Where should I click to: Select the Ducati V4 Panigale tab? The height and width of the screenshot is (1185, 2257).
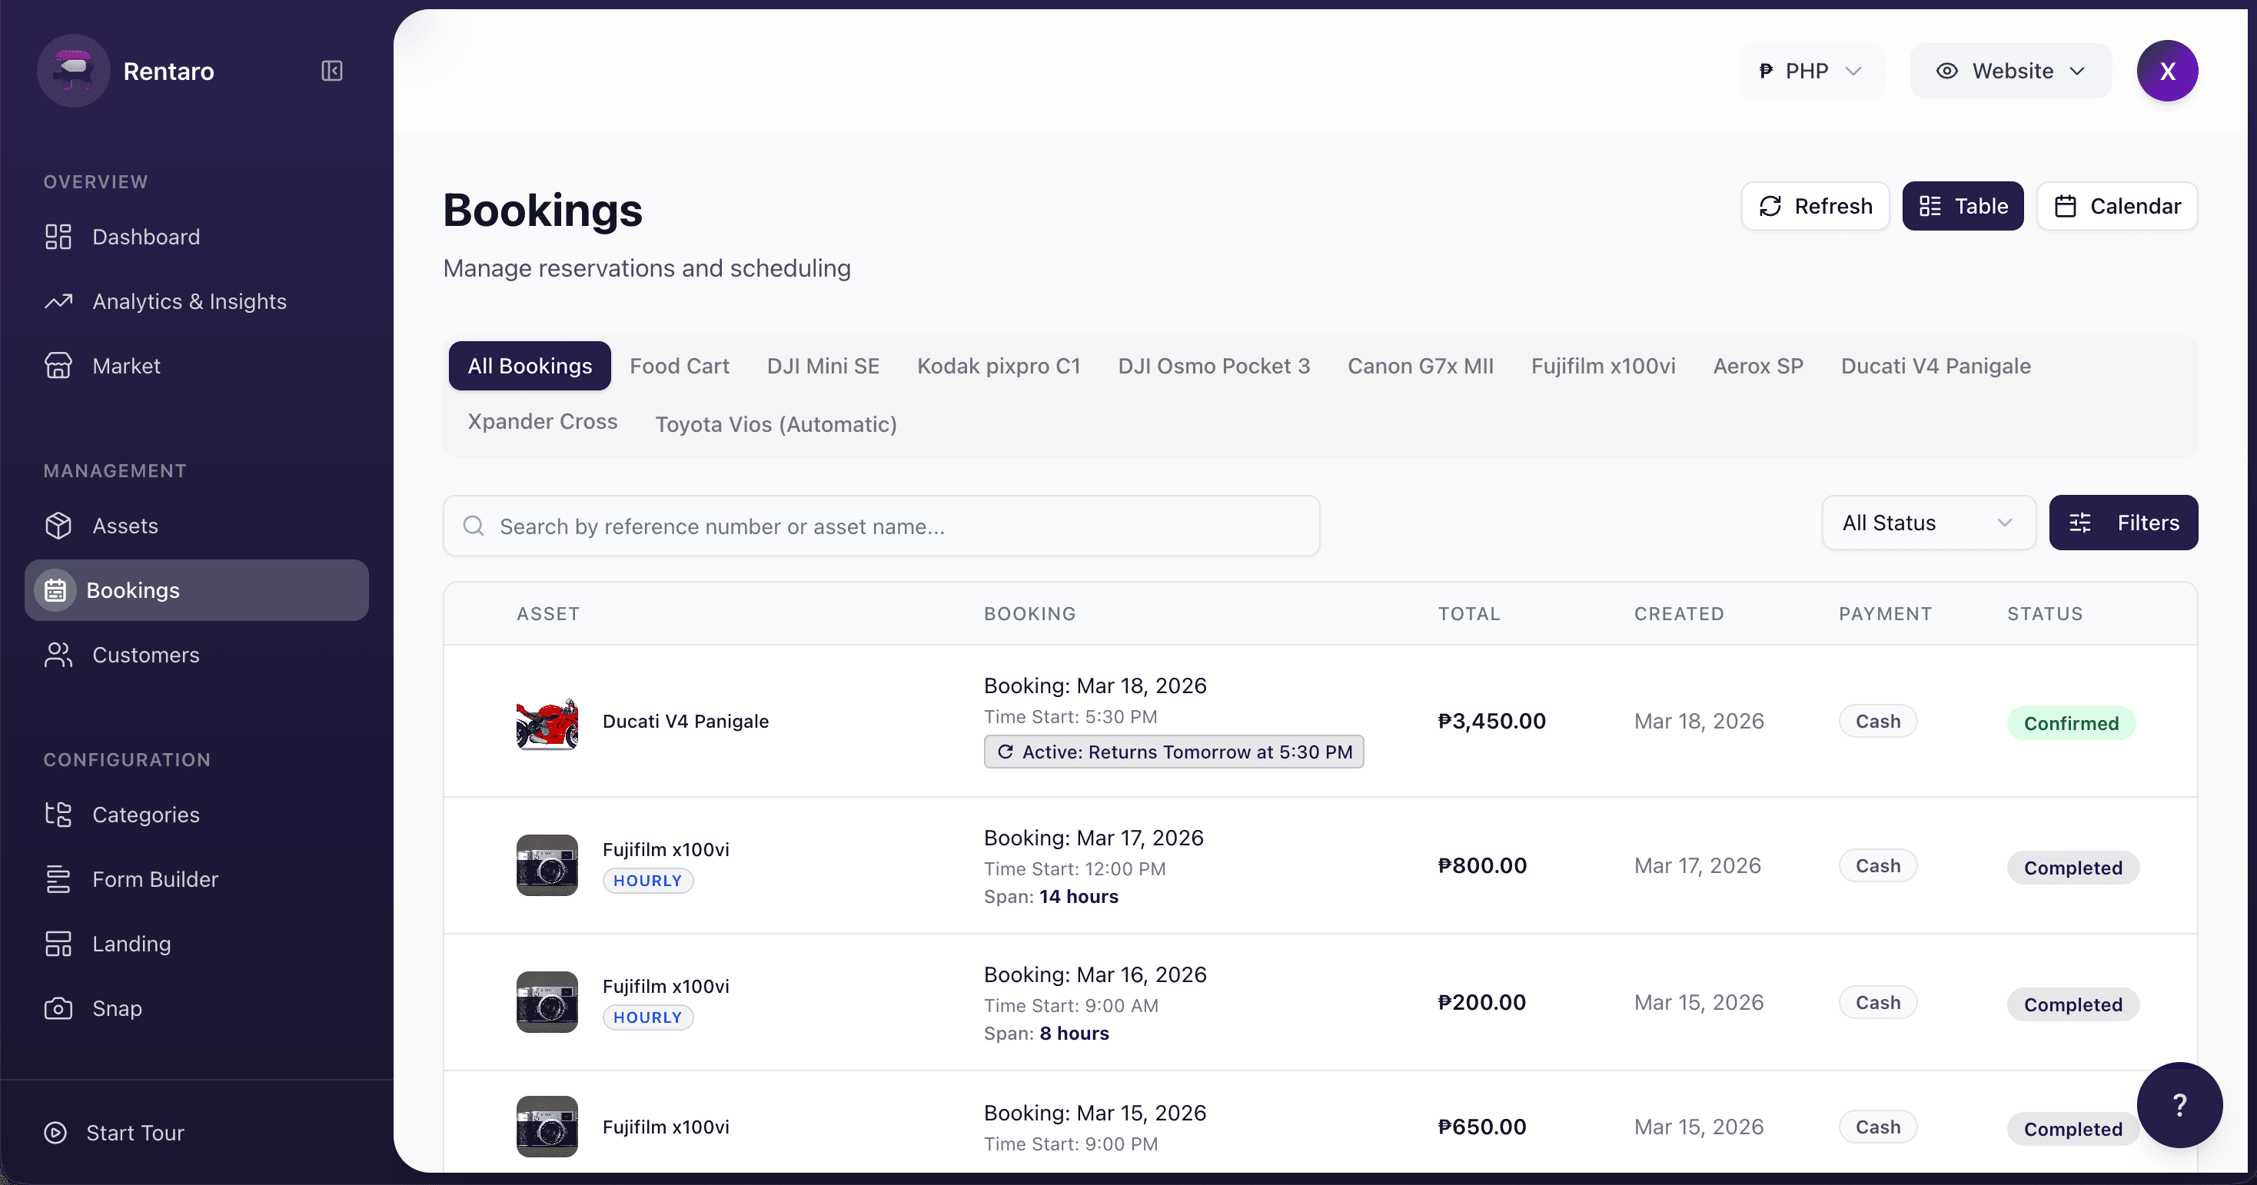click(1936, 365)
